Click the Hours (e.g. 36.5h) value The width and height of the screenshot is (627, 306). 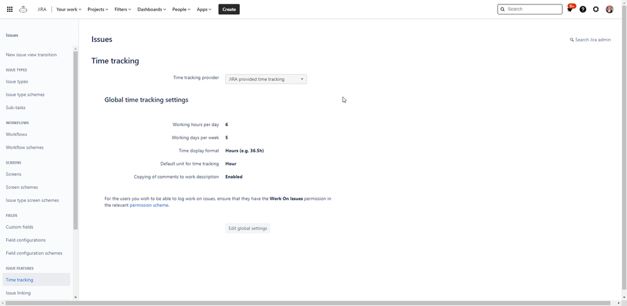click(x=244, y=150)
